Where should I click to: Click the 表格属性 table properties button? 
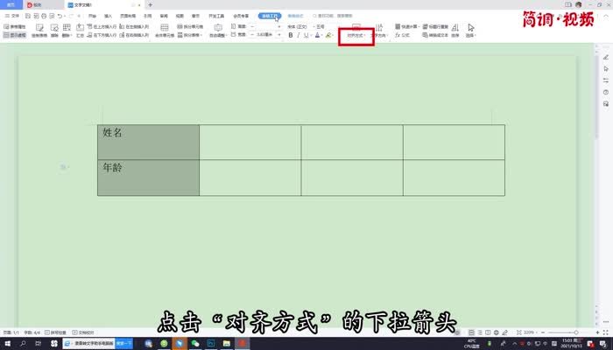pyautogui.click(x=14, y=27)
